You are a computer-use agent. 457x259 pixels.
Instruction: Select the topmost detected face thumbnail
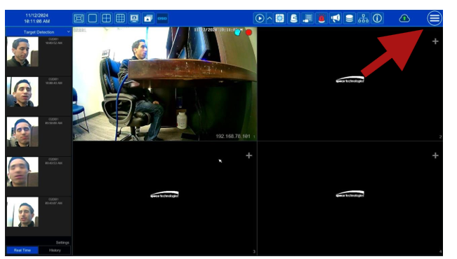22,52
